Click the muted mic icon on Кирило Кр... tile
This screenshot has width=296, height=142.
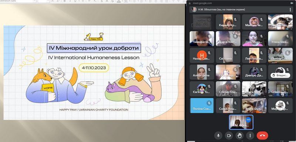(x=235, y=20)
